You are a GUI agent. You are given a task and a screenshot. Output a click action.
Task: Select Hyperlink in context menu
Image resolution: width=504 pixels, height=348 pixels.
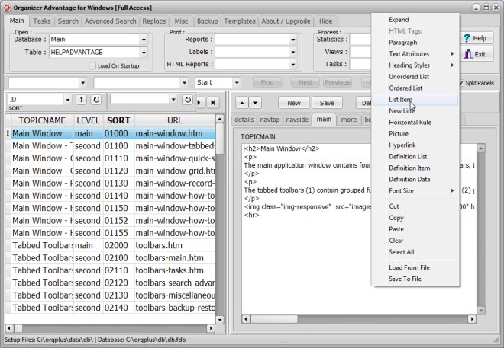[415, 145]
